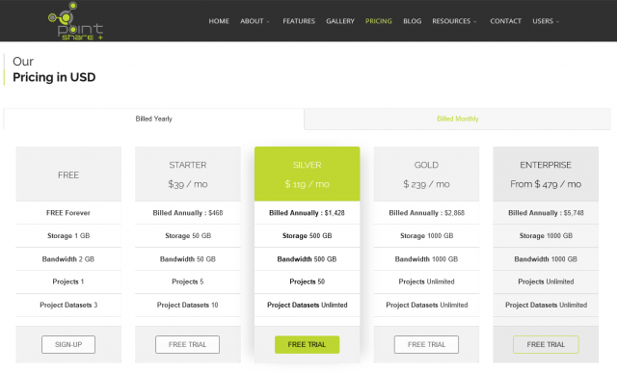Click 'Projects 50' row

pos(307,281)
